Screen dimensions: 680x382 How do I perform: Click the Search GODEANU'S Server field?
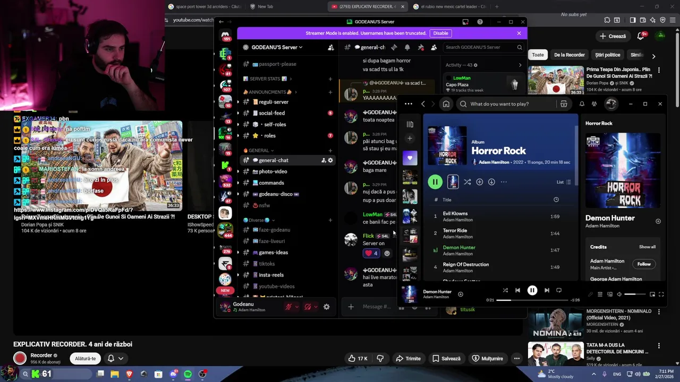(x=483, y=47)
